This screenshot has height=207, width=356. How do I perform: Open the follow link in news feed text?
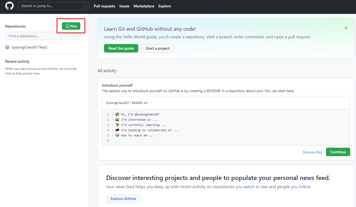click(x=305, y=187)
